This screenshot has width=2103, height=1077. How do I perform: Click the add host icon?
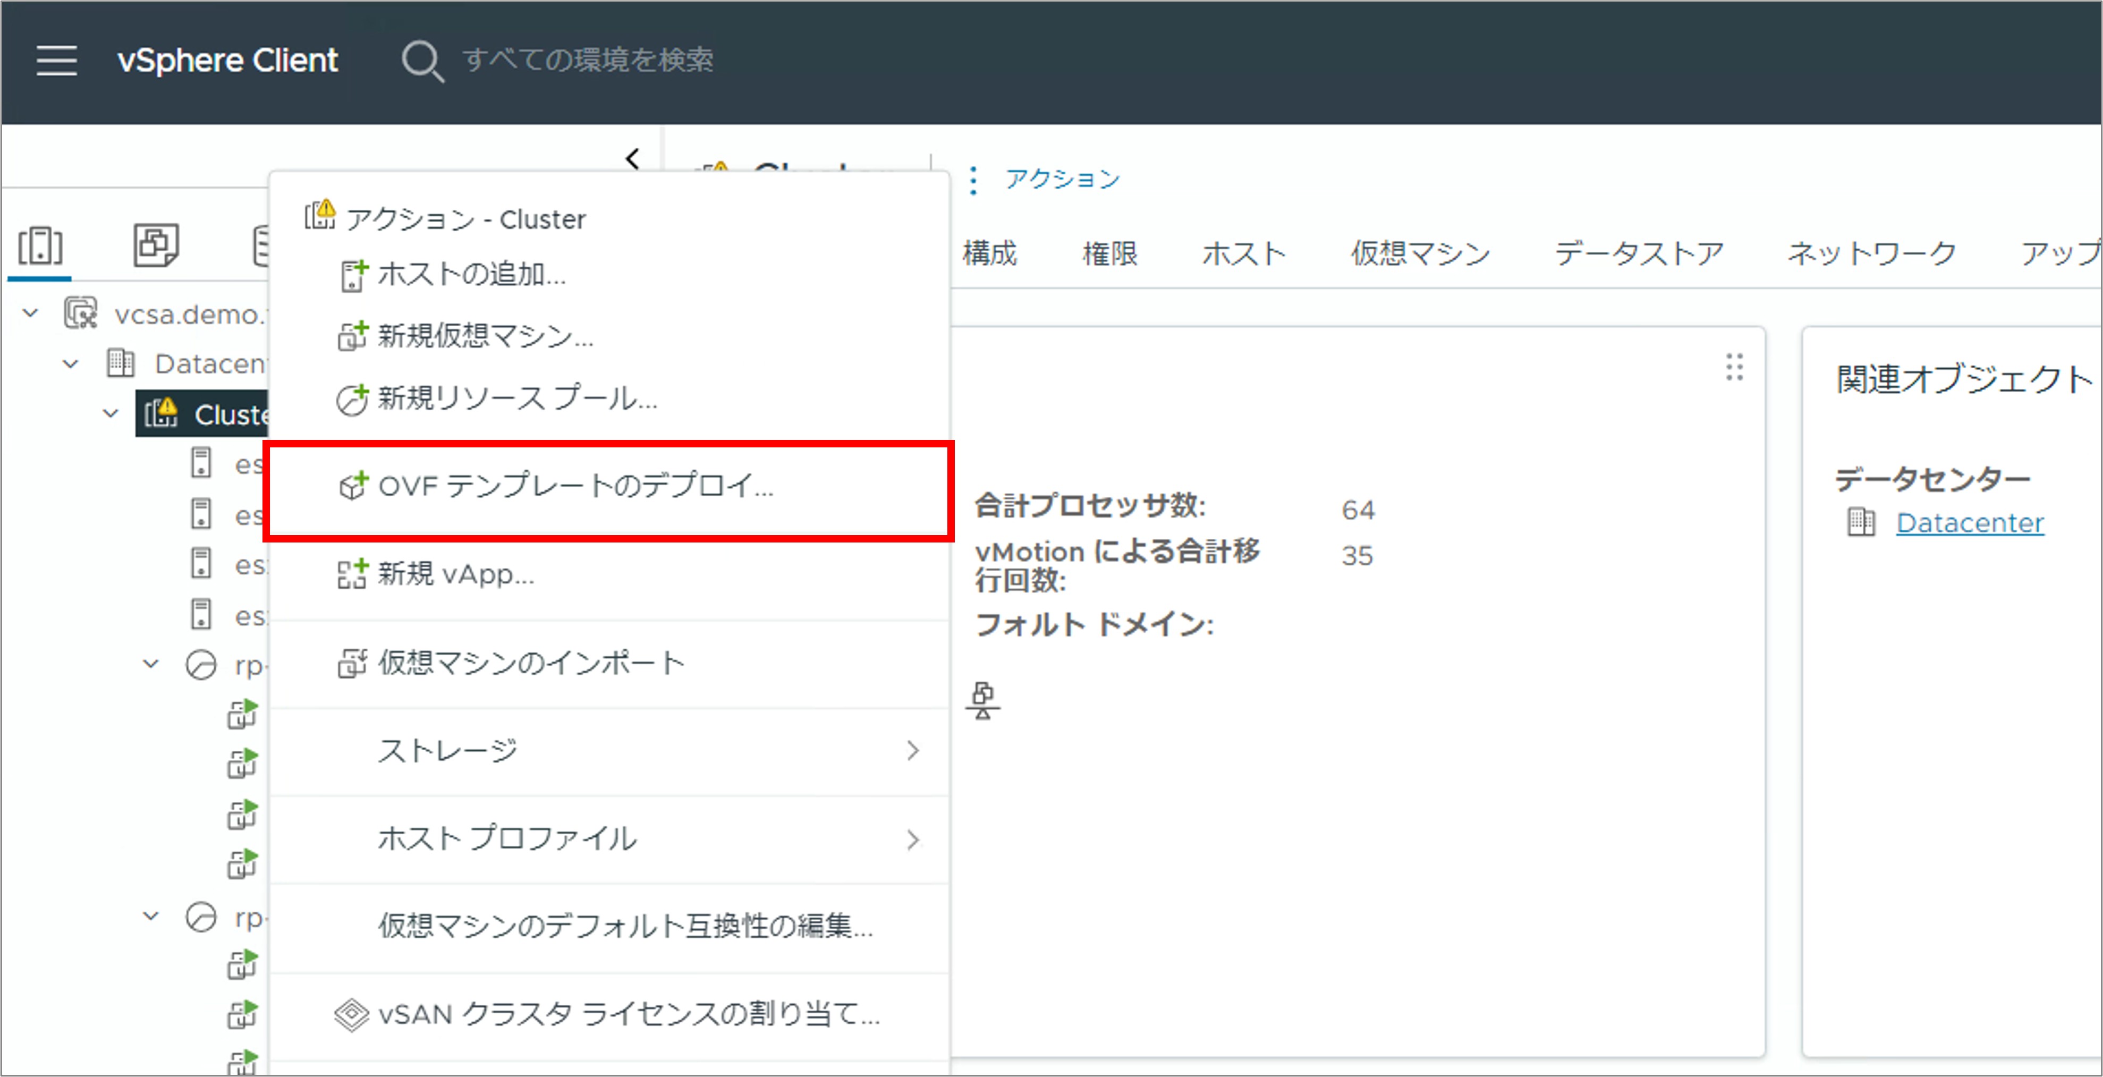[353, 275]
